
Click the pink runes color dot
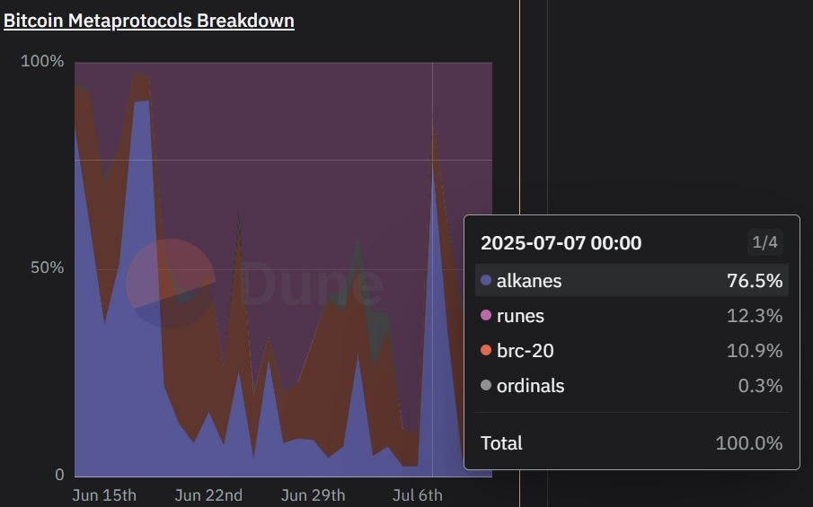point(486,315)
